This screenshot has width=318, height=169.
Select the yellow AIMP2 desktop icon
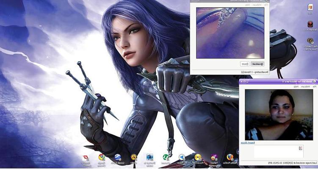tap(134, 157)
